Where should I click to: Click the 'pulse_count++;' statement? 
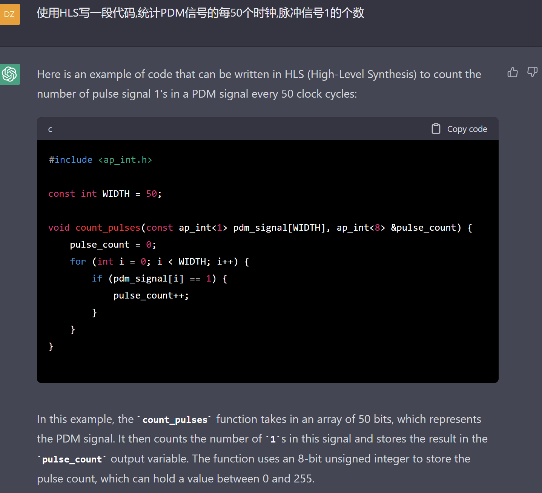coord(151,295)
